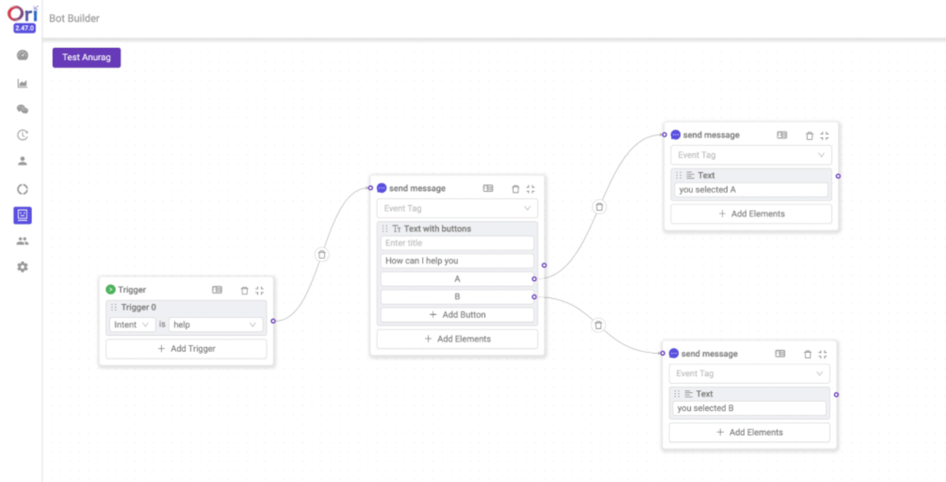The image size is (946, 482).
Task: Open details icon on 'you selected B' node
Action: pyautogui.click(x=780, y=354)
